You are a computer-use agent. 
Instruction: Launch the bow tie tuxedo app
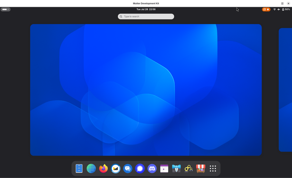click(x=176, y=168)
